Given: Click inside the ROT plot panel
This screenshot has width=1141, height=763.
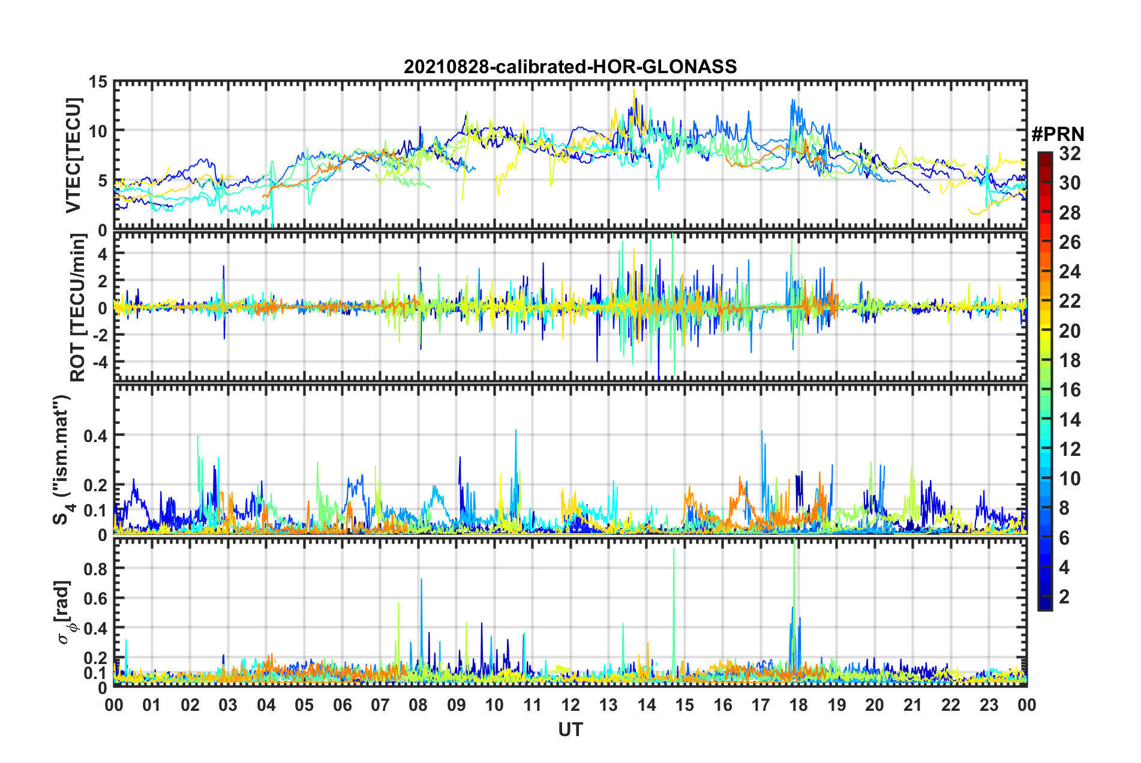Looking at the screenshot, I should pos(570,307).
